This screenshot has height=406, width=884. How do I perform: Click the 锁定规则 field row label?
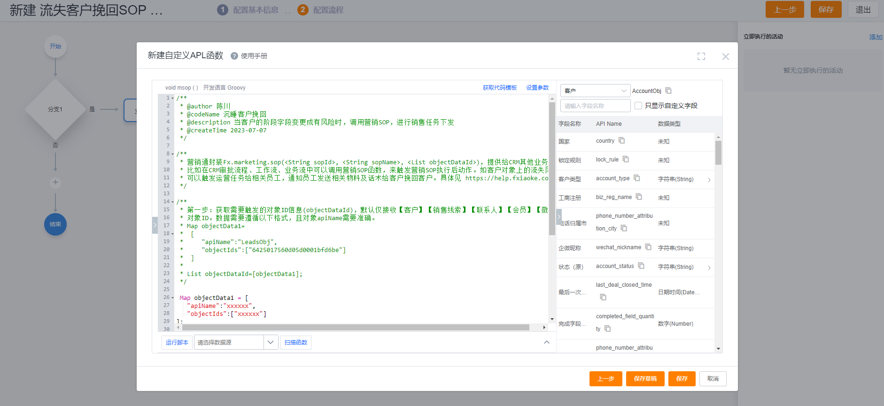click(570, 161)
